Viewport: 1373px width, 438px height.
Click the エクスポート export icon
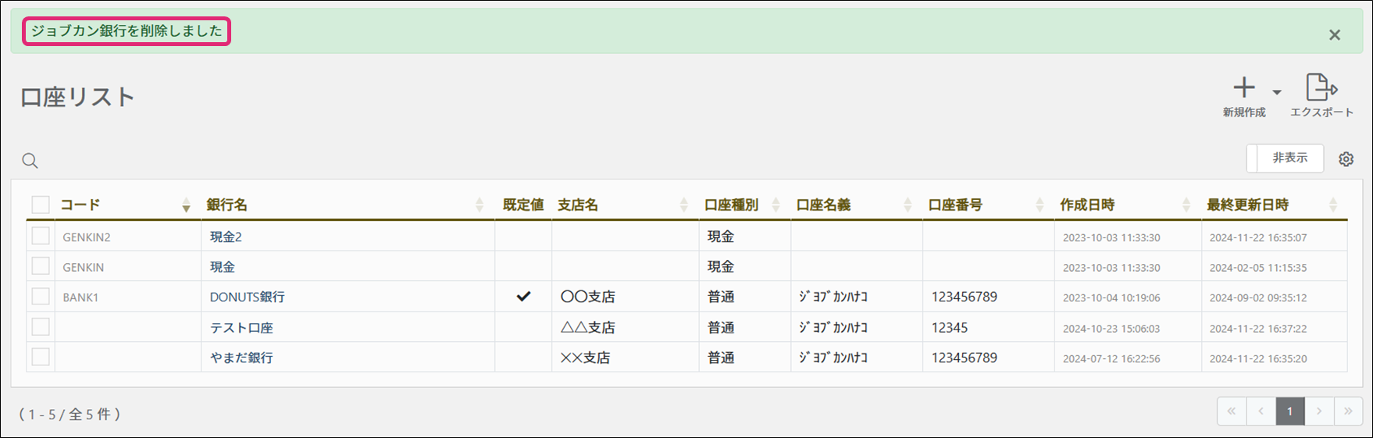[1321, 87]
